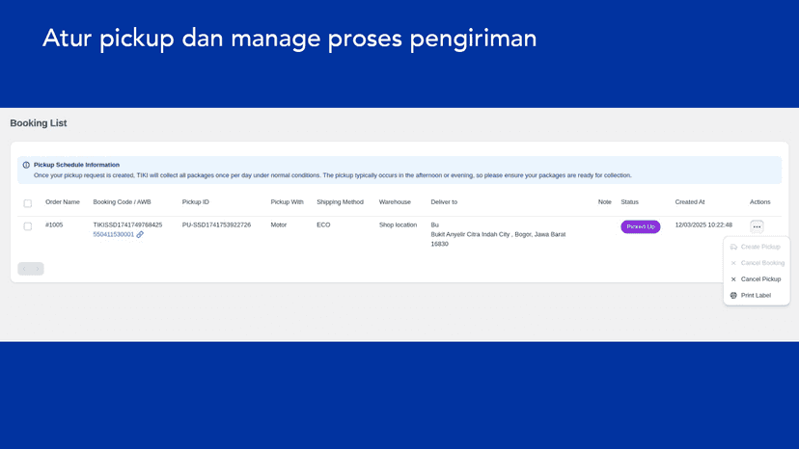Viewport: 799px width, 449px height.
Task: Open AWB tracking link 550411530001
Action: point(113,235)
